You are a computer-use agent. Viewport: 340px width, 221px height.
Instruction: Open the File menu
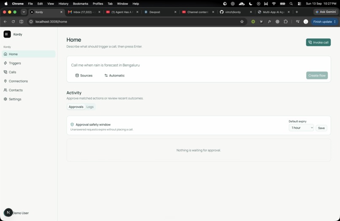[x=30, y=3]
